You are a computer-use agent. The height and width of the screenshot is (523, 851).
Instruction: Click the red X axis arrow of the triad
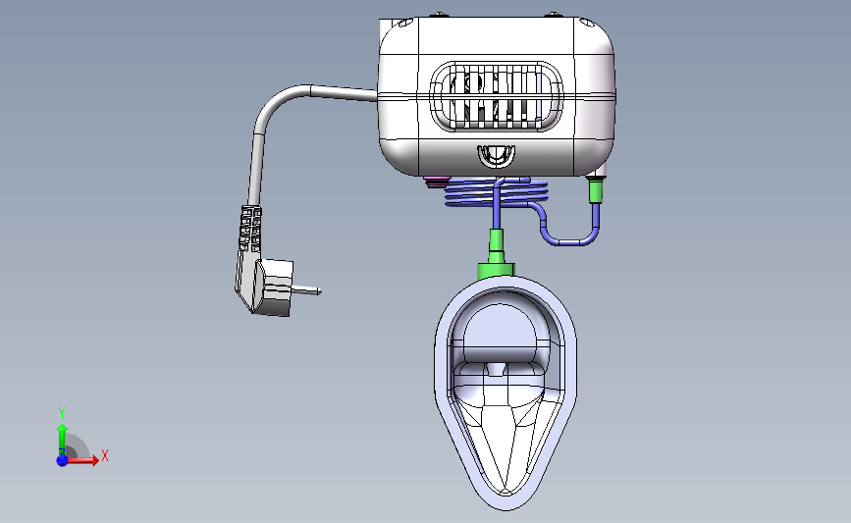point(82,460)
